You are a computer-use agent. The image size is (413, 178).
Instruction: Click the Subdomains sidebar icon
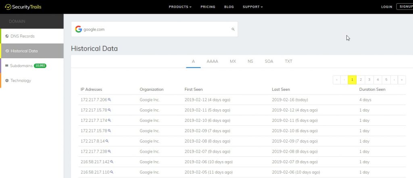(7, 65)
